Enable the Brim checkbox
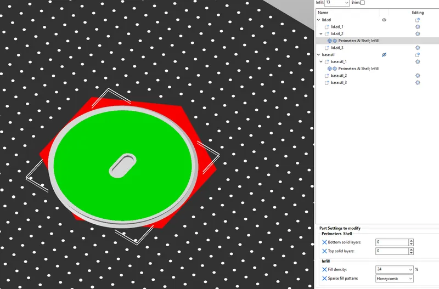This screenshot has height=289, width=439. pyautogui.click(x=362, y=3)
